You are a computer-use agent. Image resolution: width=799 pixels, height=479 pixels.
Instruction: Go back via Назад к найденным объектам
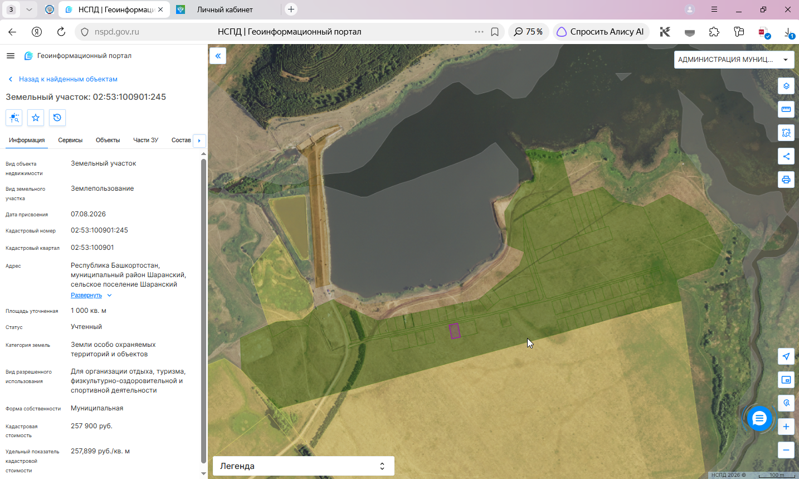point(68,79)
